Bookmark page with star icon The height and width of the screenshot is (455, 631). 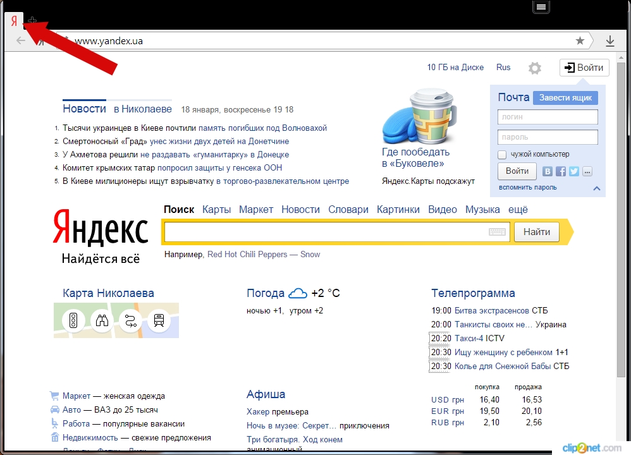click(580, 40)
